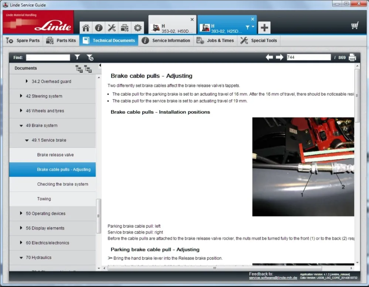Collapse the 49 Brake system node
This screenshot has width=369, height=287.
pyautogui.click(x=21, y=126)
